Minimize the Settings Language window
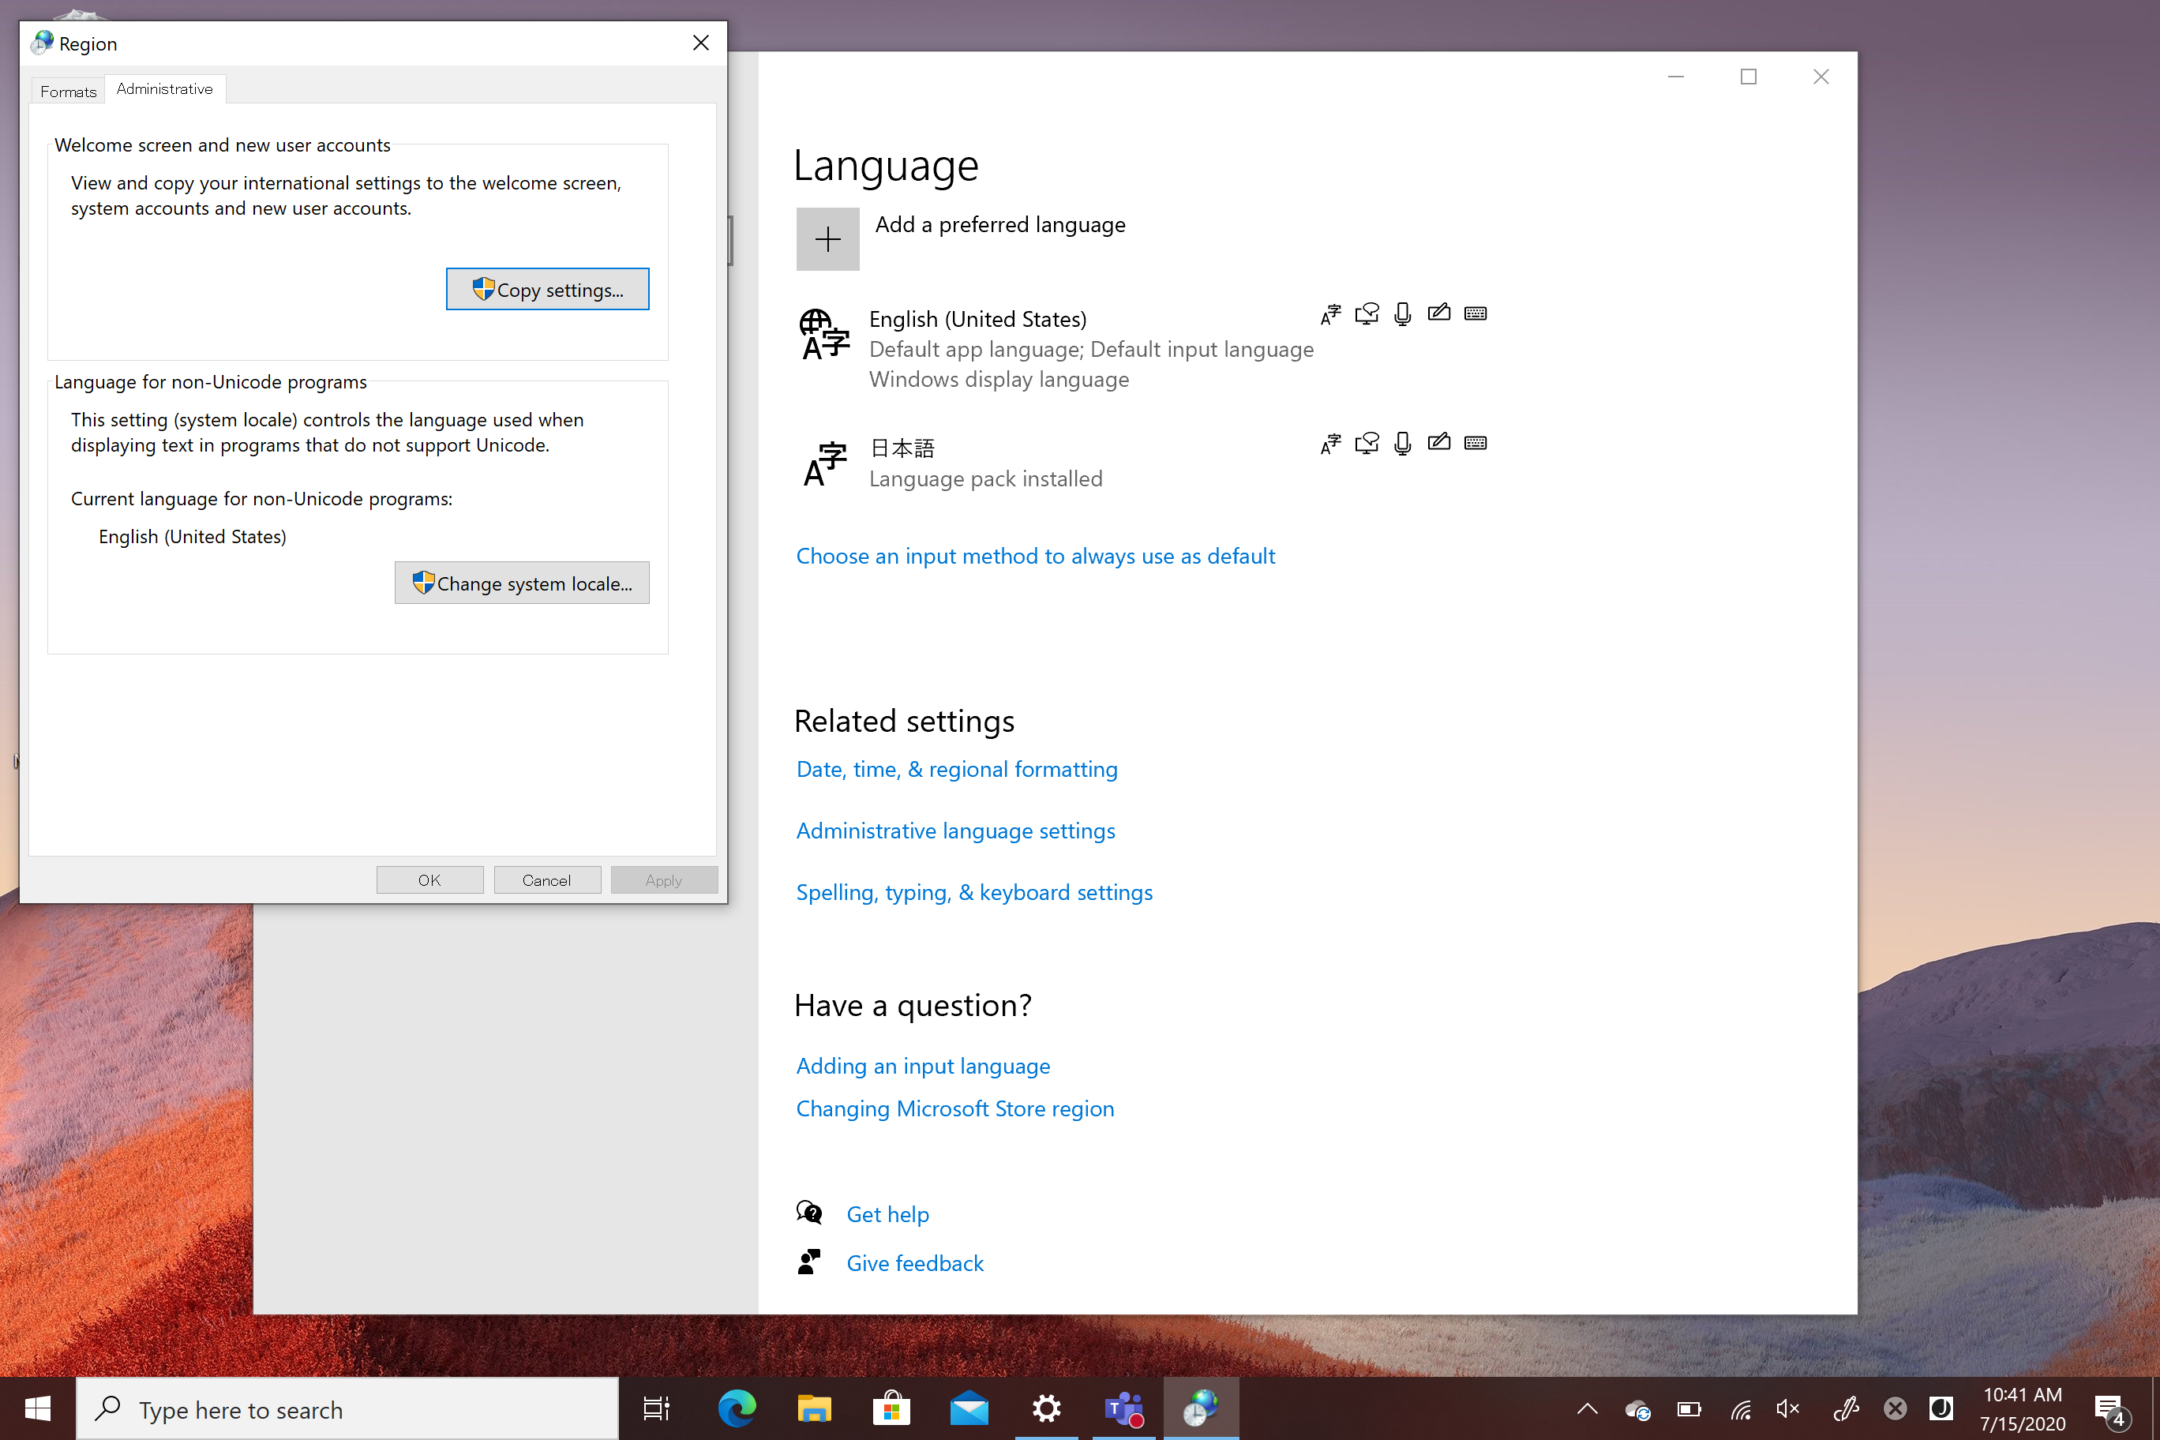The width and height of the screenshot is (2160, 1440). (x=1676, y=77)
